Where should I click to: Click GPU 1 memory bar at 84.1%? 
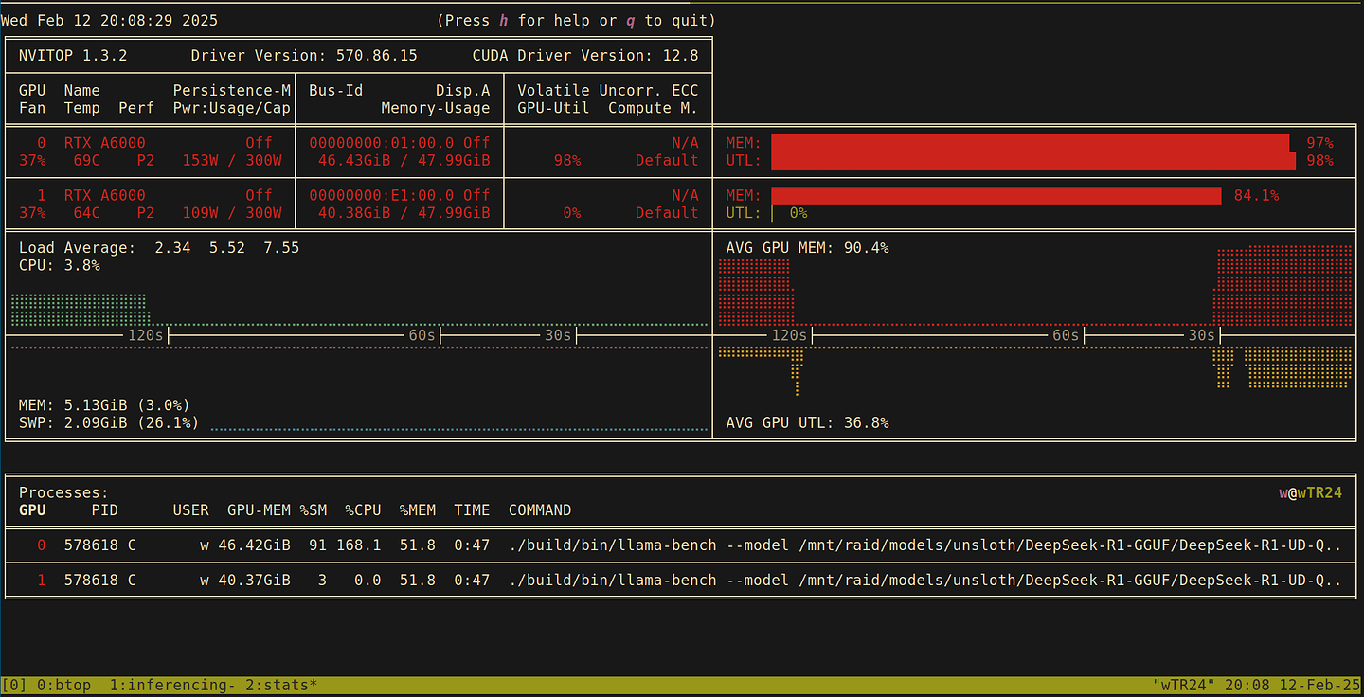point(996,195)
